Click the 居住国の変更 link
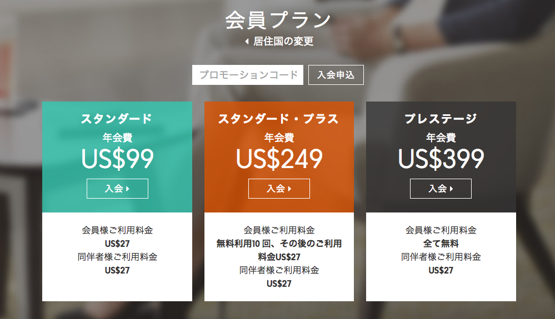This screenshot has width=555, height=319. tap(283, 42)
